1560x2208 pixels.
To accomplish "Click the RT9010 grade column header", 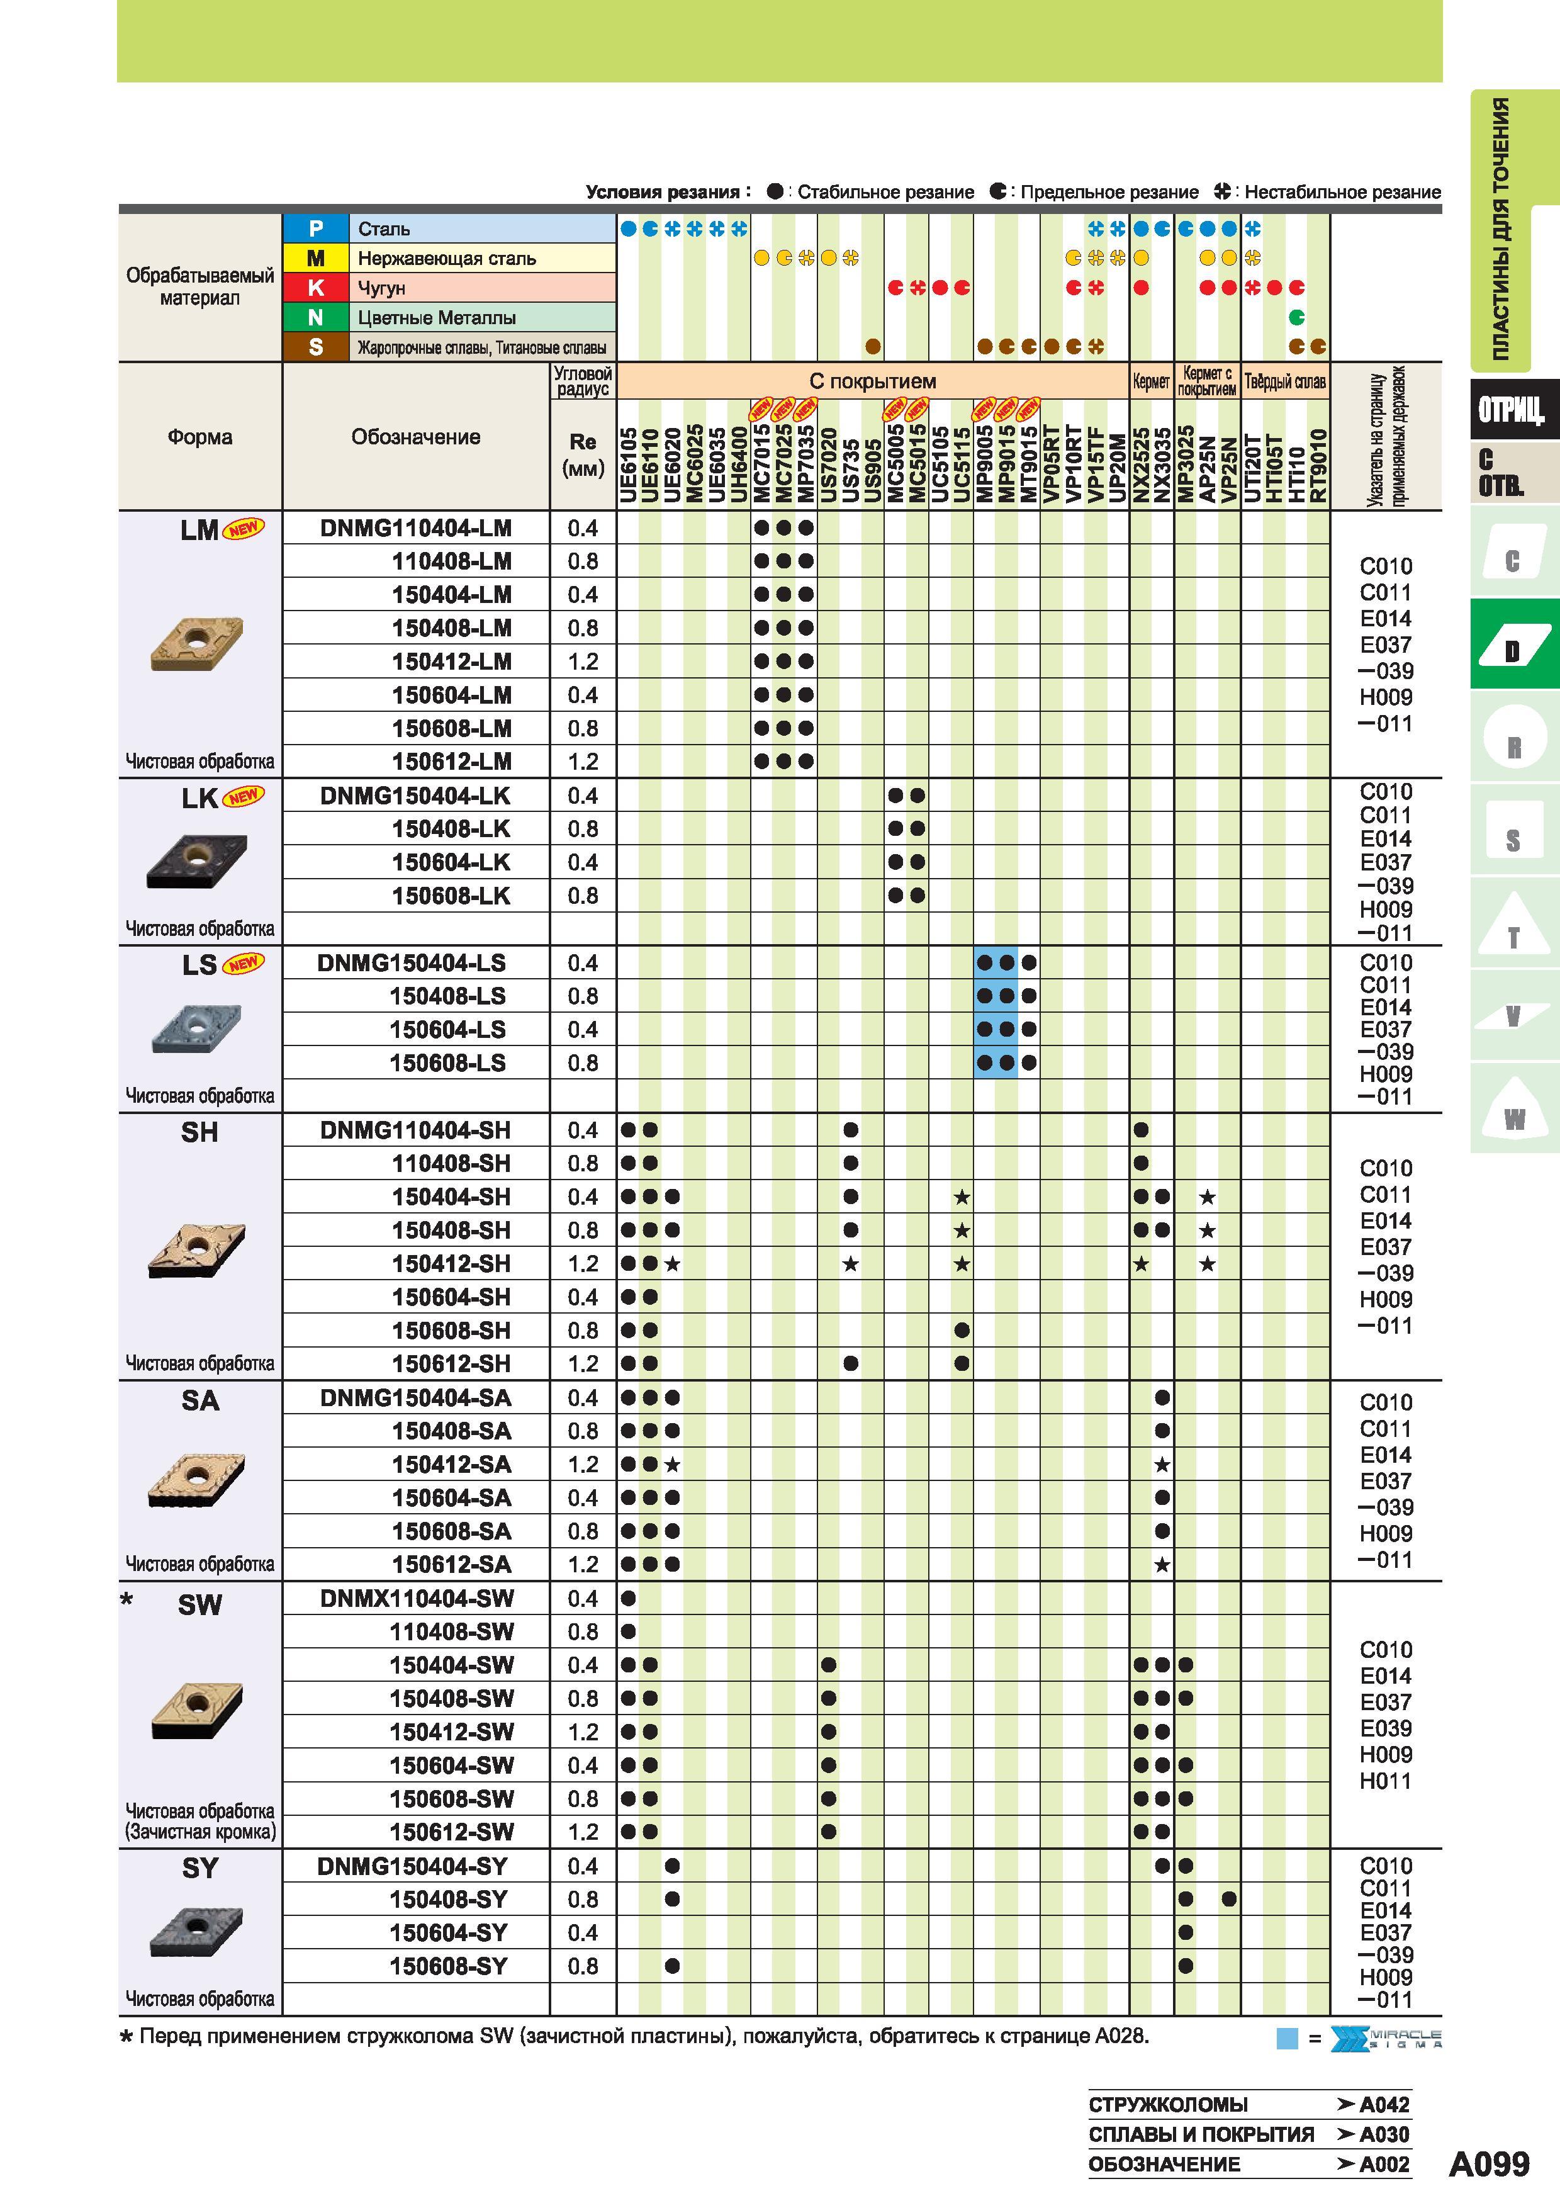I will [1318, 465].
